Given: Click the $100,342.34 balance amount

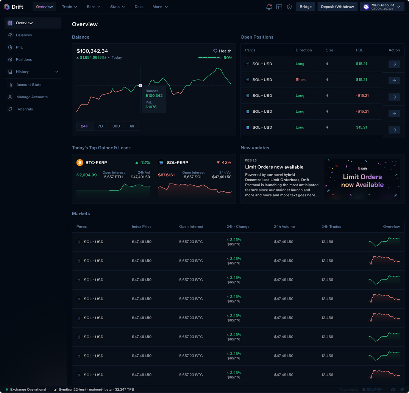Looking at the screenshot, I should click(92, 51).
